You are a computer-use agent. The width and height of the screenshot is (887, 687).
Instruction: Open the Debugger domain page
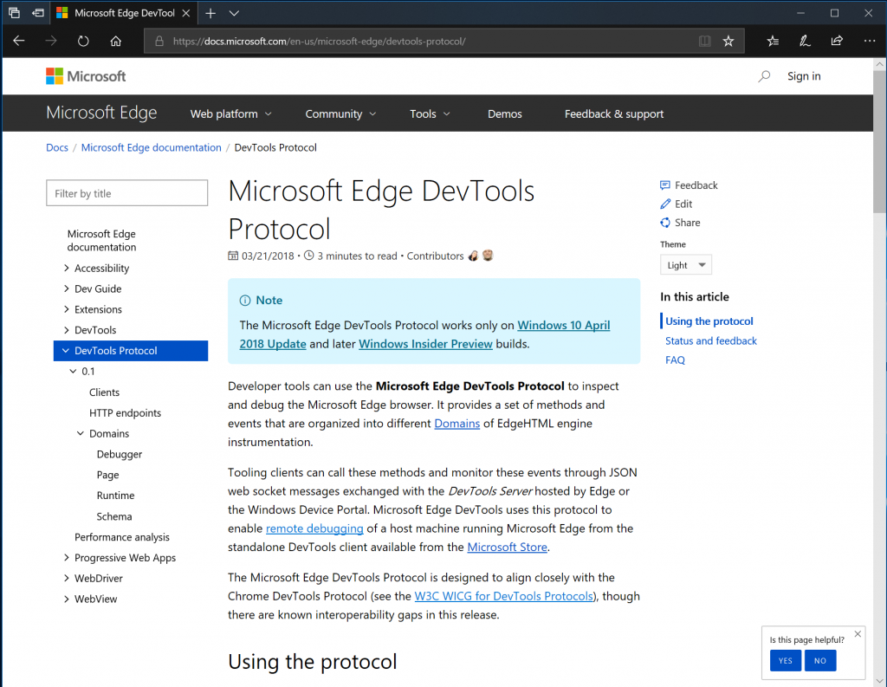tap(120, 454)
